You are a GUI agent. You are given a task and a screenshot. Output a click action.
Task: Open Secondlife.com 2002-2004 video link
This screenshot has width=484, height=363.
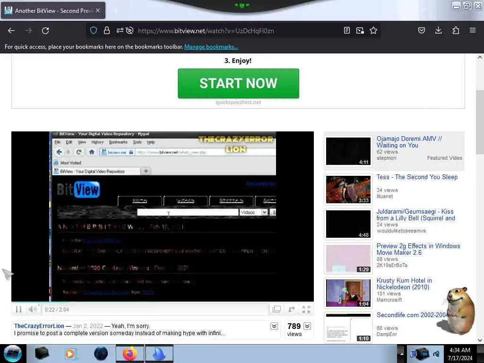[412, 315]
